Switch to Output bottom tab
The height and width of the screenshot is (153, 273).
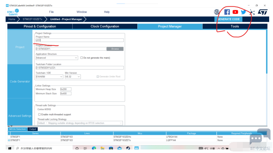click(33, 129)
